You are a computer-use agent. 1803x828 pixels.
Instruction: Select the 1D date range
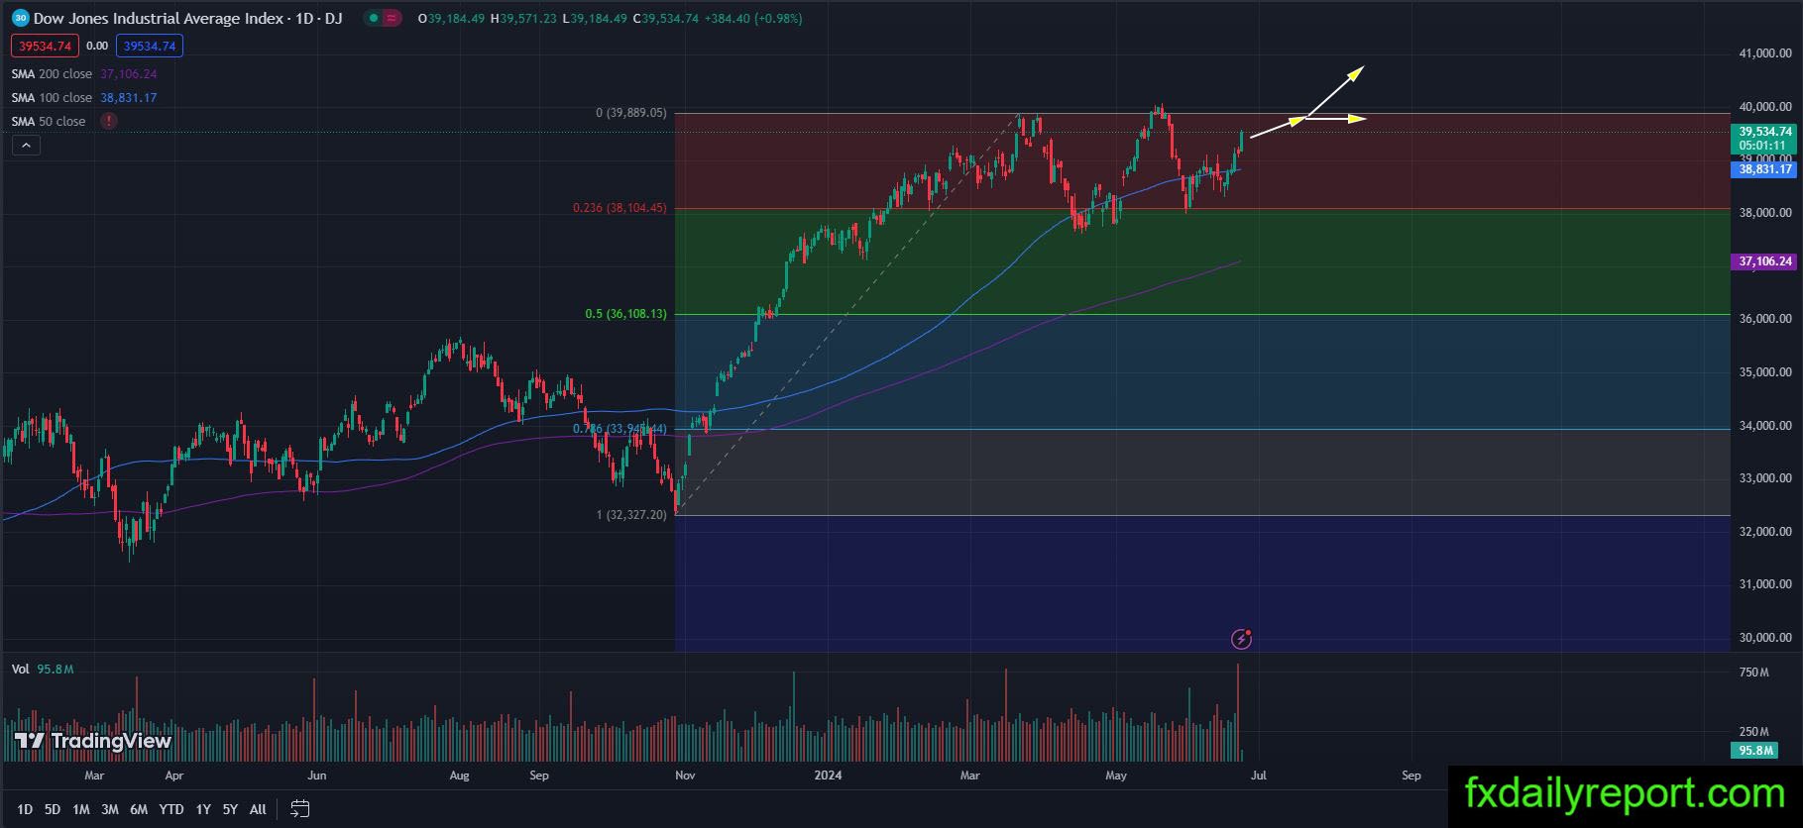pos(25,809)
